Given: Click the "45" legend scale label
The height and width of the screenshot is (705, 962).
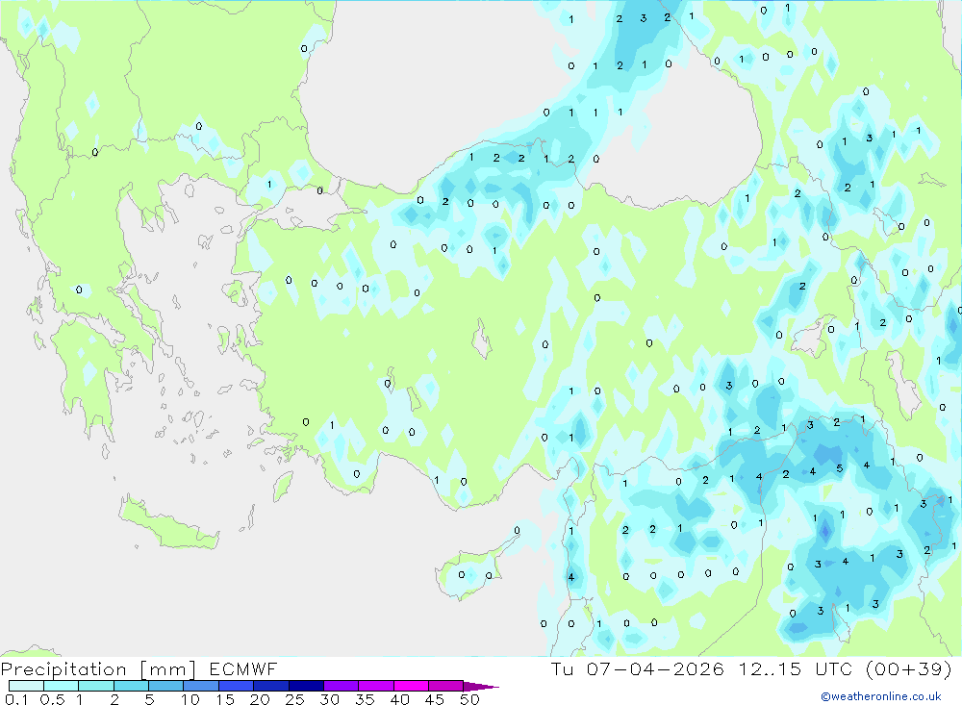Looking at the screenshot, I should pyautogui.click(x=435, y=699).
